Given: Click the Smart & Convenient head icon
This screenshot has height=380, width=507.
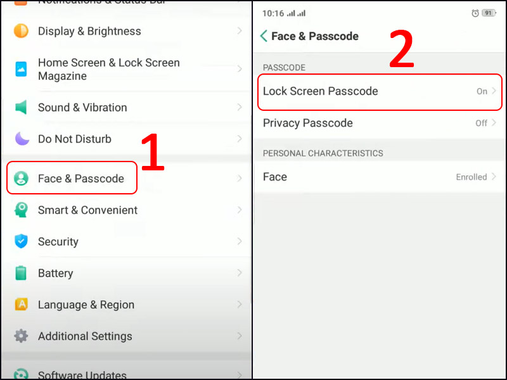Looking at the screenshot, I should click(22, 210).
